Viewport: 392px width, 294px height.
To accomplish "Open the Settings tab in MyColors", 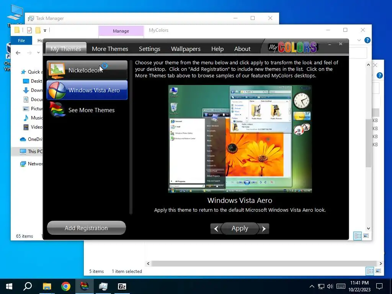I will pyautogui.click(x=150, y=49).
